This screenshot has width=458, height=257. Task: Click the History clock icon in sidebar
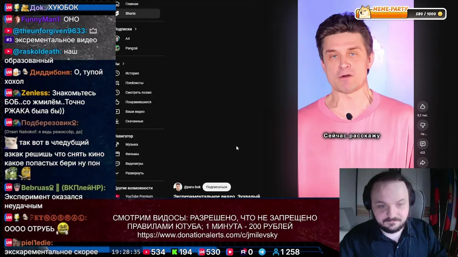(x=117, y=73)
